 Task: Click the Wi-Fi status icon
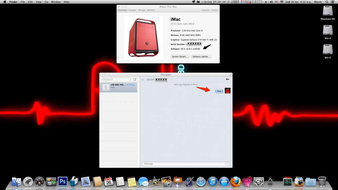click(x=282, y=2)
